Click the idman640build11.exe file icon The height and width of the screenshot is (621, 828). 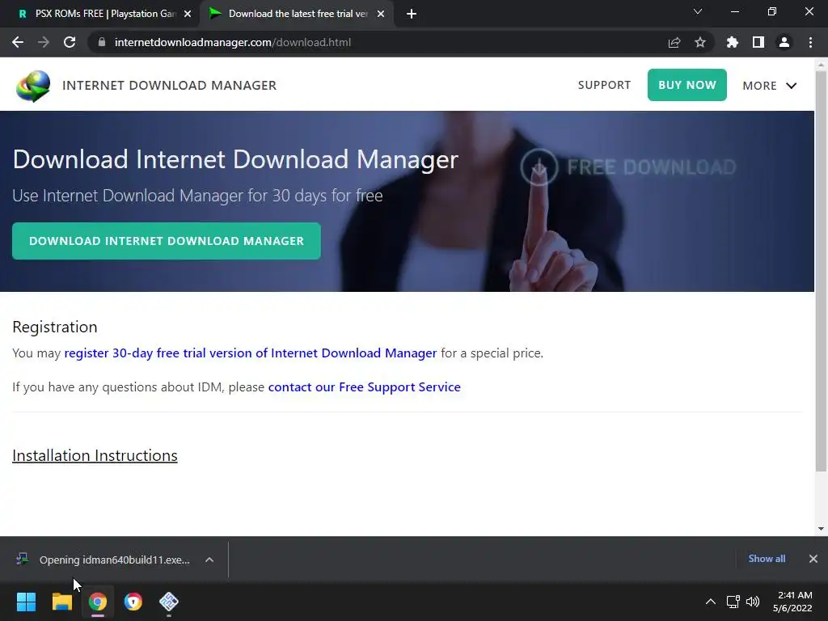22,560
